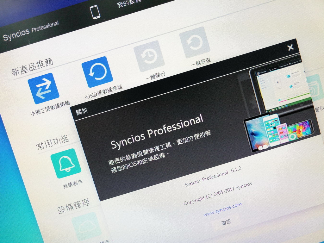The image size is (324, 243).
Task: Open the blue iOS設備數據恢復 recovery icon
Action: tap(97, 72)
